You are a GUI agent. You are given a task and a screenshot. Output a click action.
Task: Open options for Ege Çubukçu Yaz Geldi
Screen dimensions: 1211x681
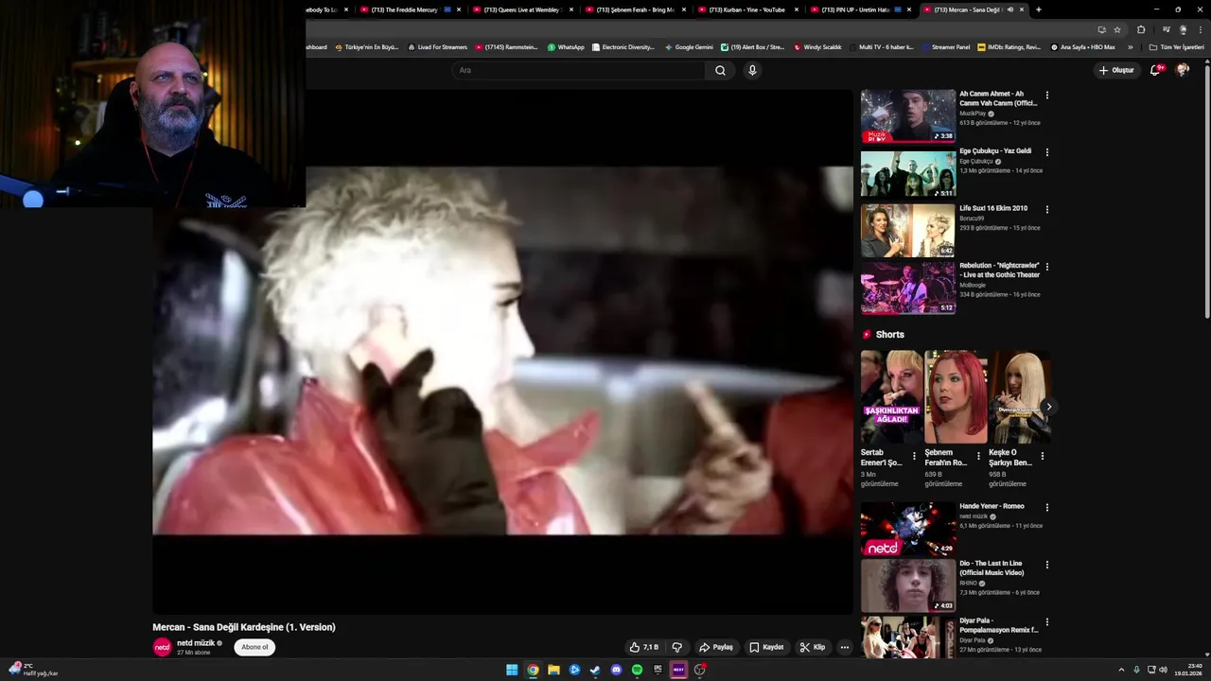coord(1046,152)
